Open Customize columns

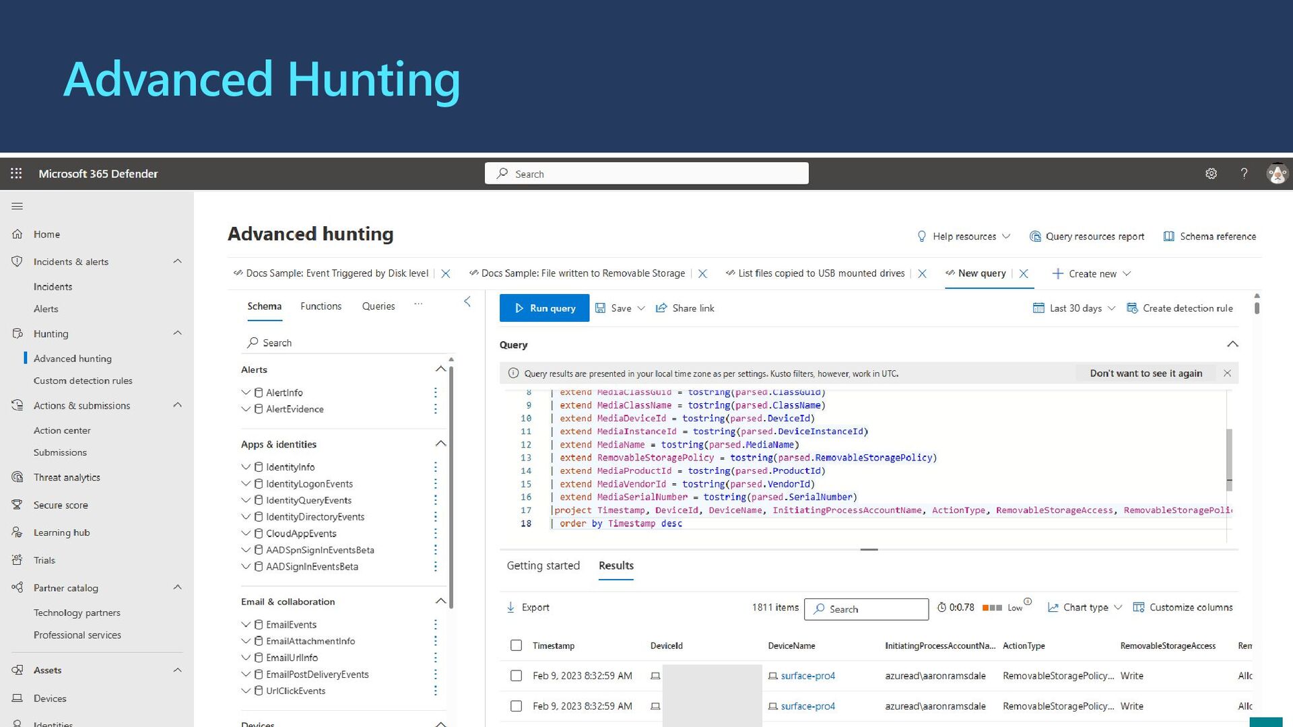click(1183, 607)
